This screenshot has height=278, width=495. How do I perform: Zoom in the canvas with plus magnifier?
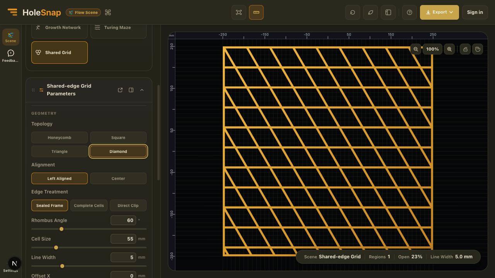click(449, 49)
